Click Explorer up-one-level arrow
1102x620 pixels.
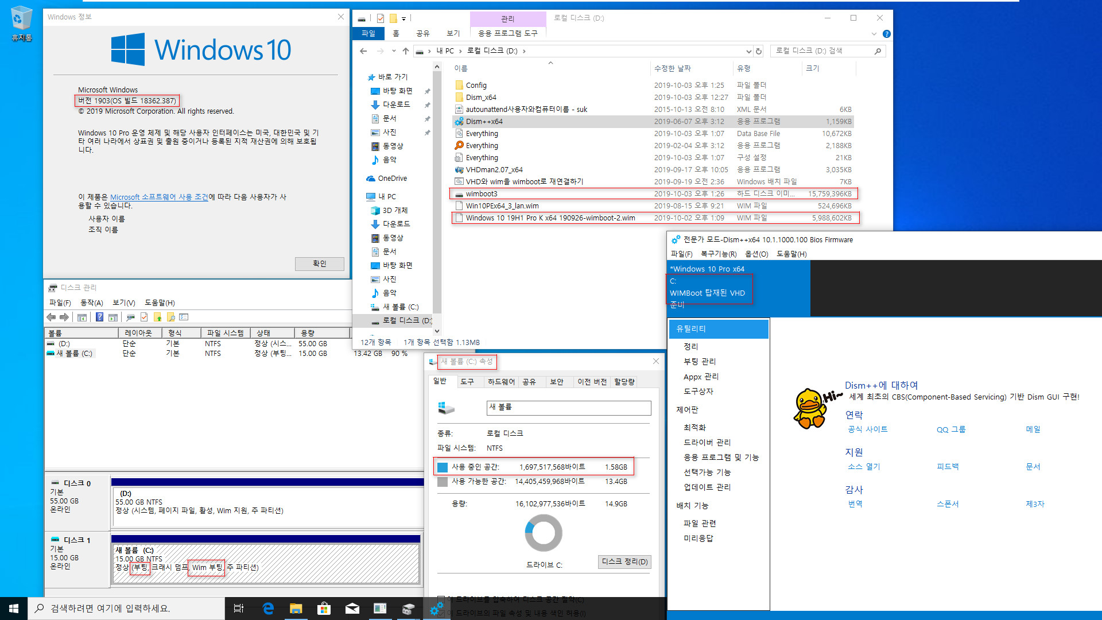click(x=406, y=51)
